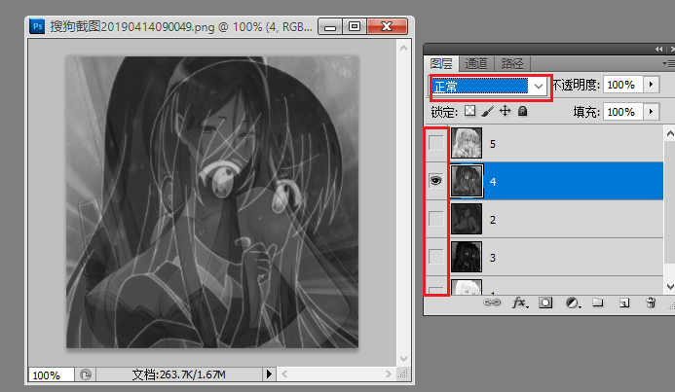The image size is (675, 392).
Task: Show layer 5 visibility box
Action: pos(436,143)
